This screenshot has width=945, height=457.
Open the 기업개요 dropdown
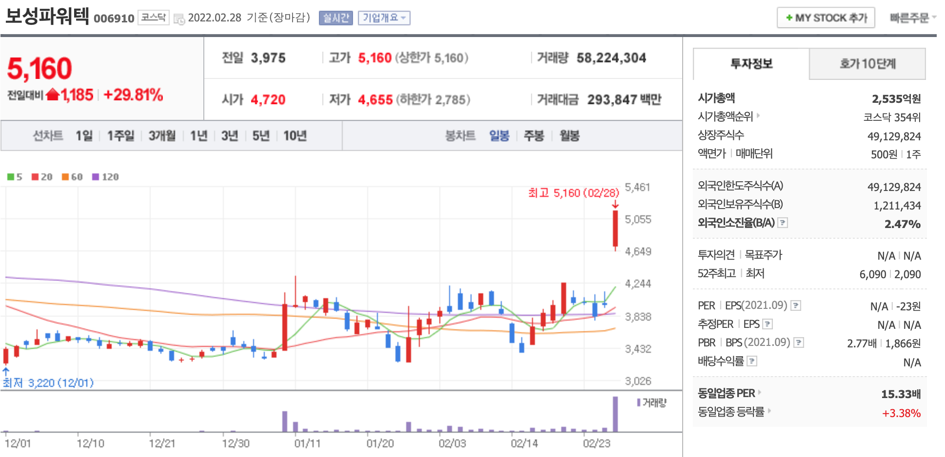pos(384,18)
